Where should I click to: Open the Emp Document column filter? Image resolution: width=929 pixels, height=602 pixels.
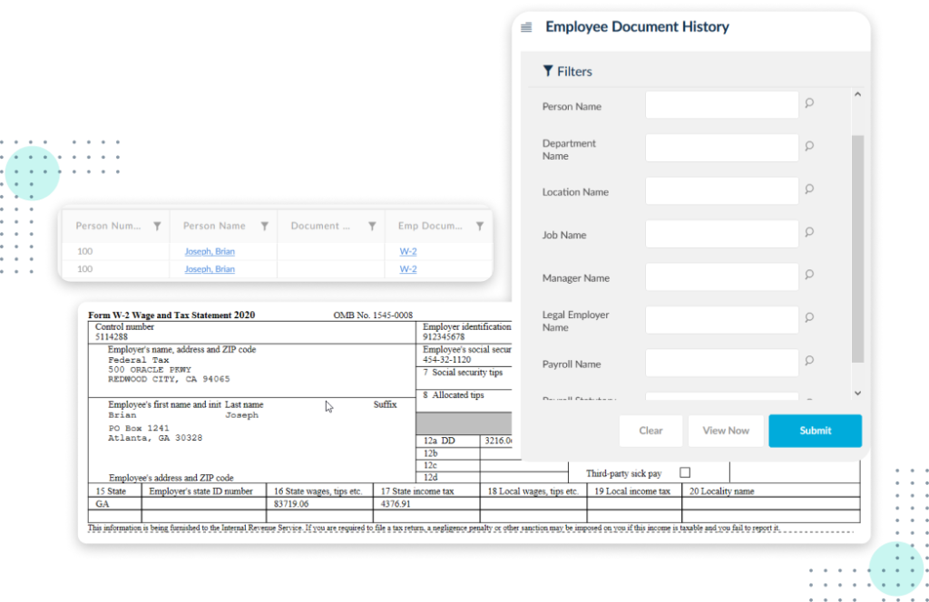pos(479,227)
